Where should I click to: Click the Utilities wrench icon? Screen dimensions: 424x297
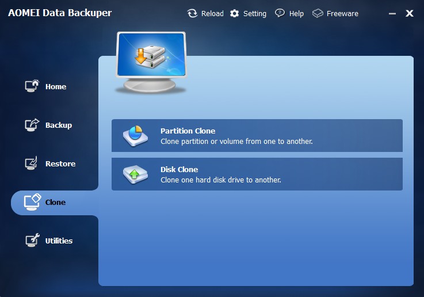(x=32, y=240)
